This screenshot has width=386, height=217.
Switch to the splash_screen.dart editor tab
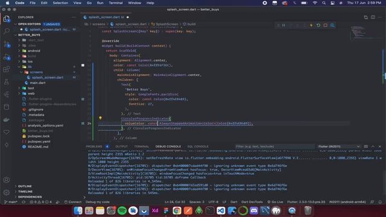click(x=106, y=17)
